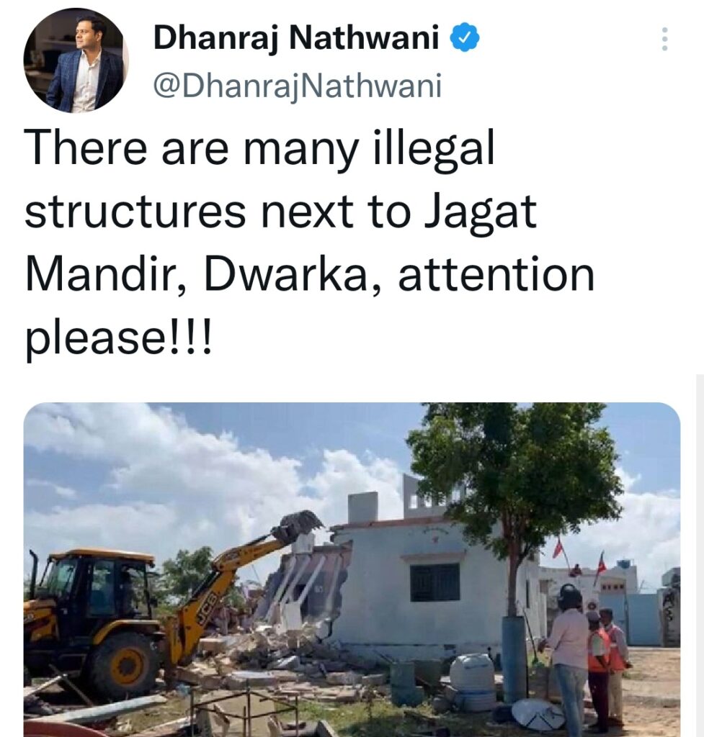Click the word "Jagat" in the tweet
The image size is (704, 737).
[x=480, y=212]
